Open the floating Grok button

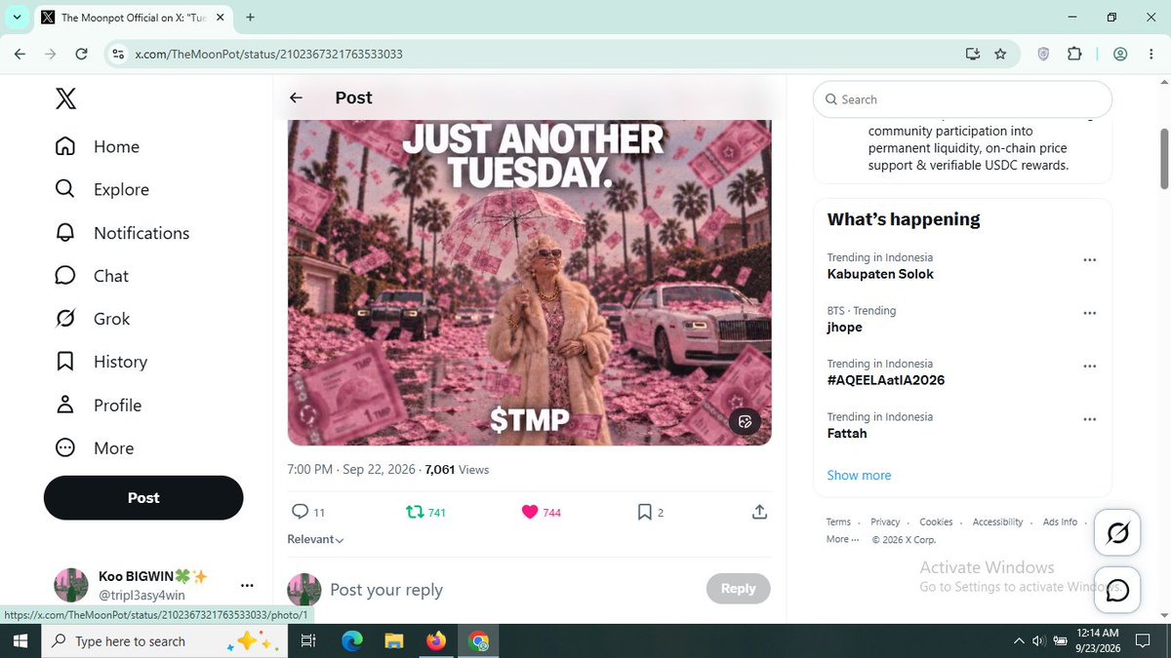(x=1118, y=533)
